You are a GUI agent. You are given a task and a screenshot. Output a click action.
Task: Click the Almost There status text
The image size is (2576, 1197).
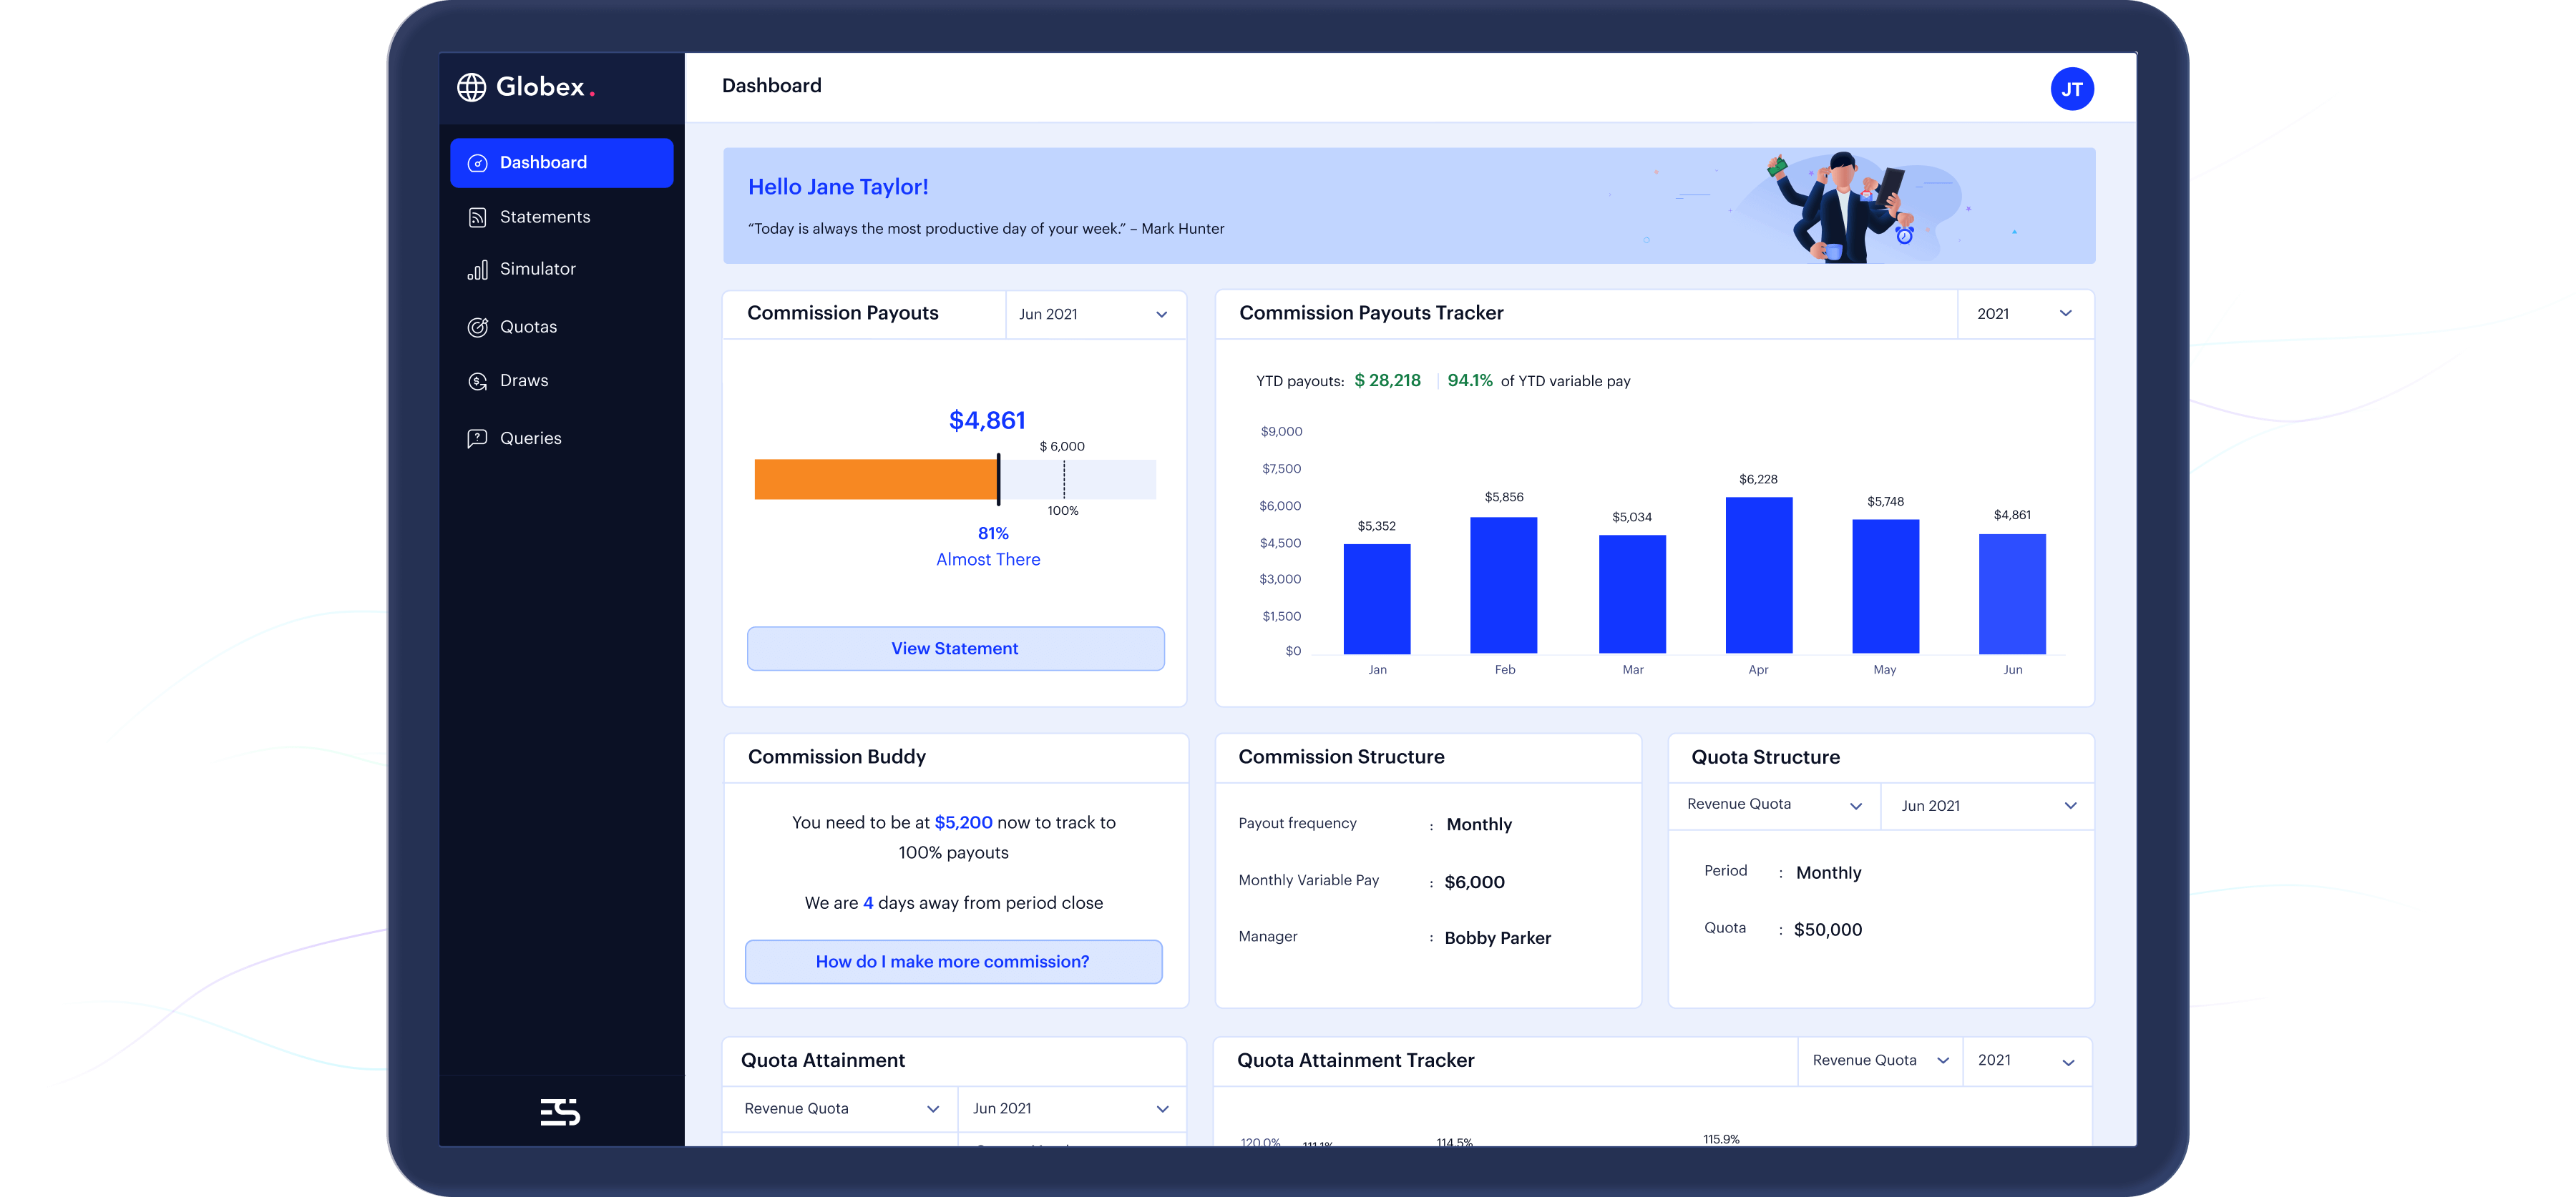pyautogui.click(x=988, y=561)
